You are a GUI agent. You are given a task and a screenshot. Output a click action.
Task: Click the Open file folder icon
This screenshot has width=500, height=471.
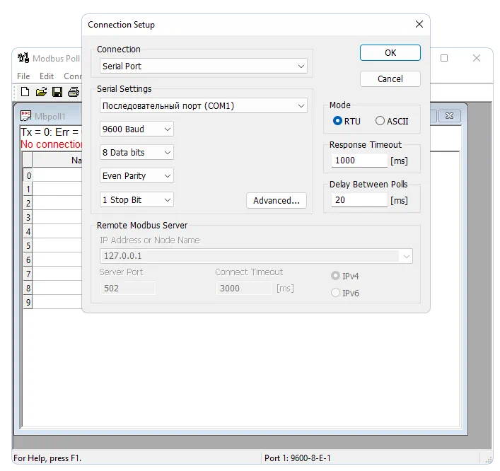point(41,92)
